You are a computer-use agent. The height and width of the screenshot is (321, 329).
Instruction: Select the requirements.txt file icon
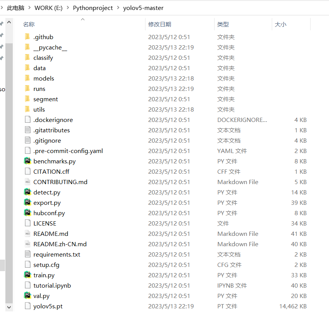click(28, 254)
